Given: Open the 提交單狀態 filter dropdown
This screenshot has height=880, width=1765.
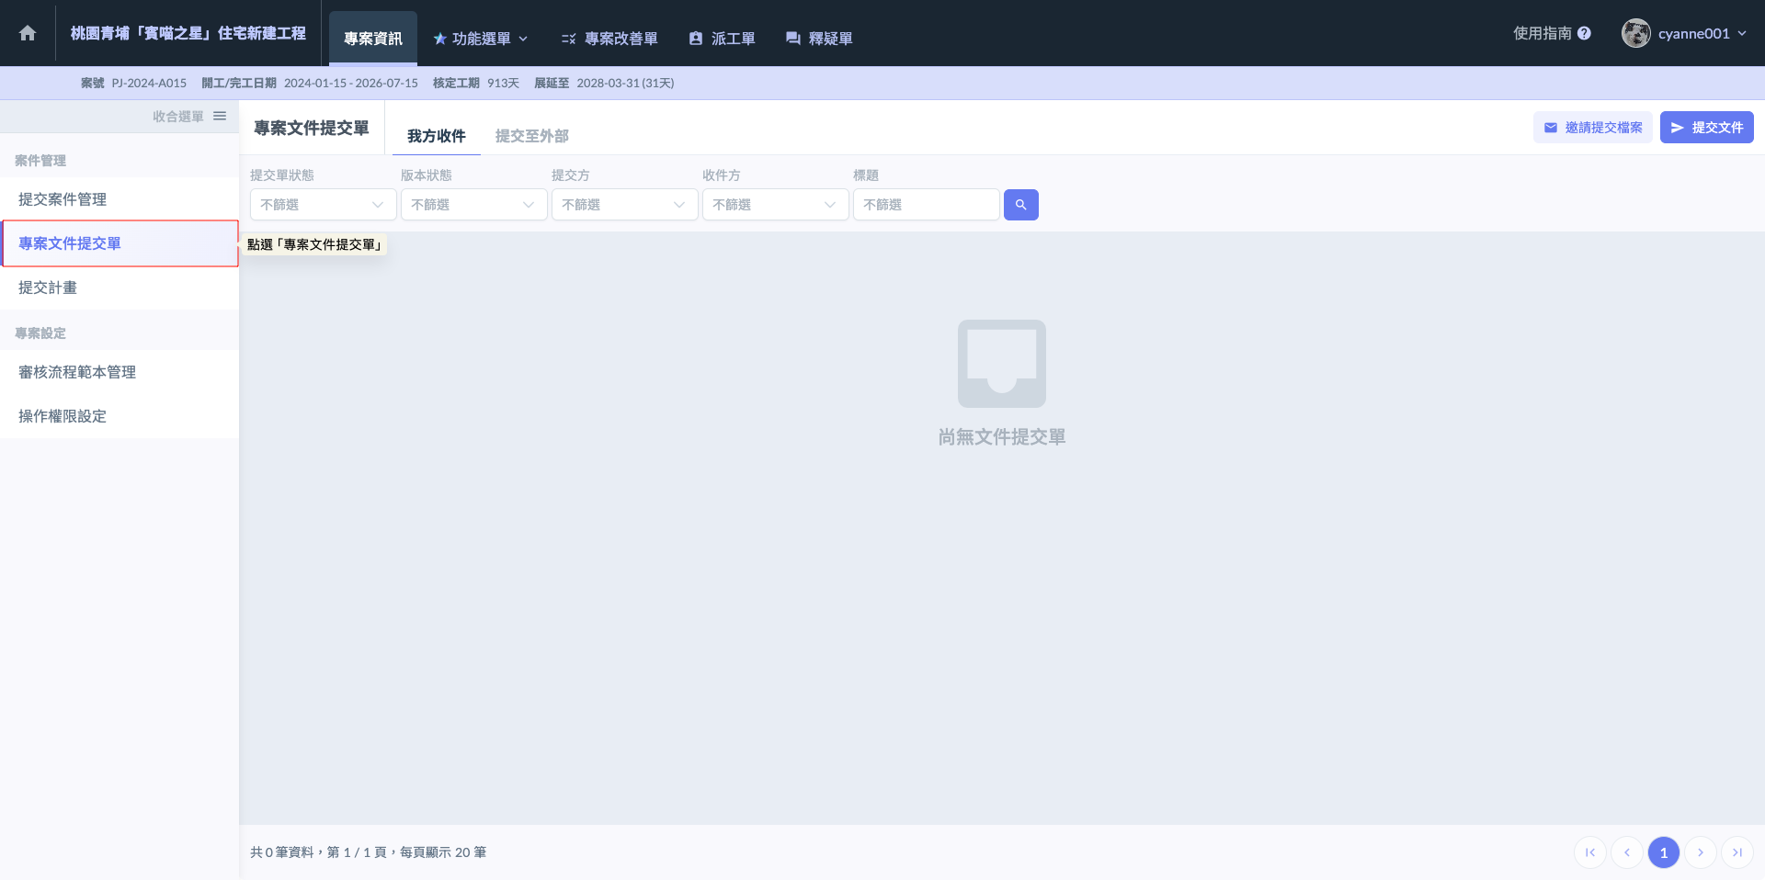Looking at the screenshot, I should pyautogui.click(x=324, y=205).
